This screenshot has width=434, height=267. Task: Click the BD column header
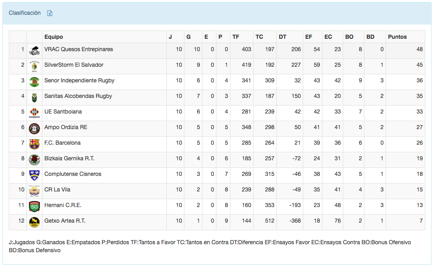(370, 37)
